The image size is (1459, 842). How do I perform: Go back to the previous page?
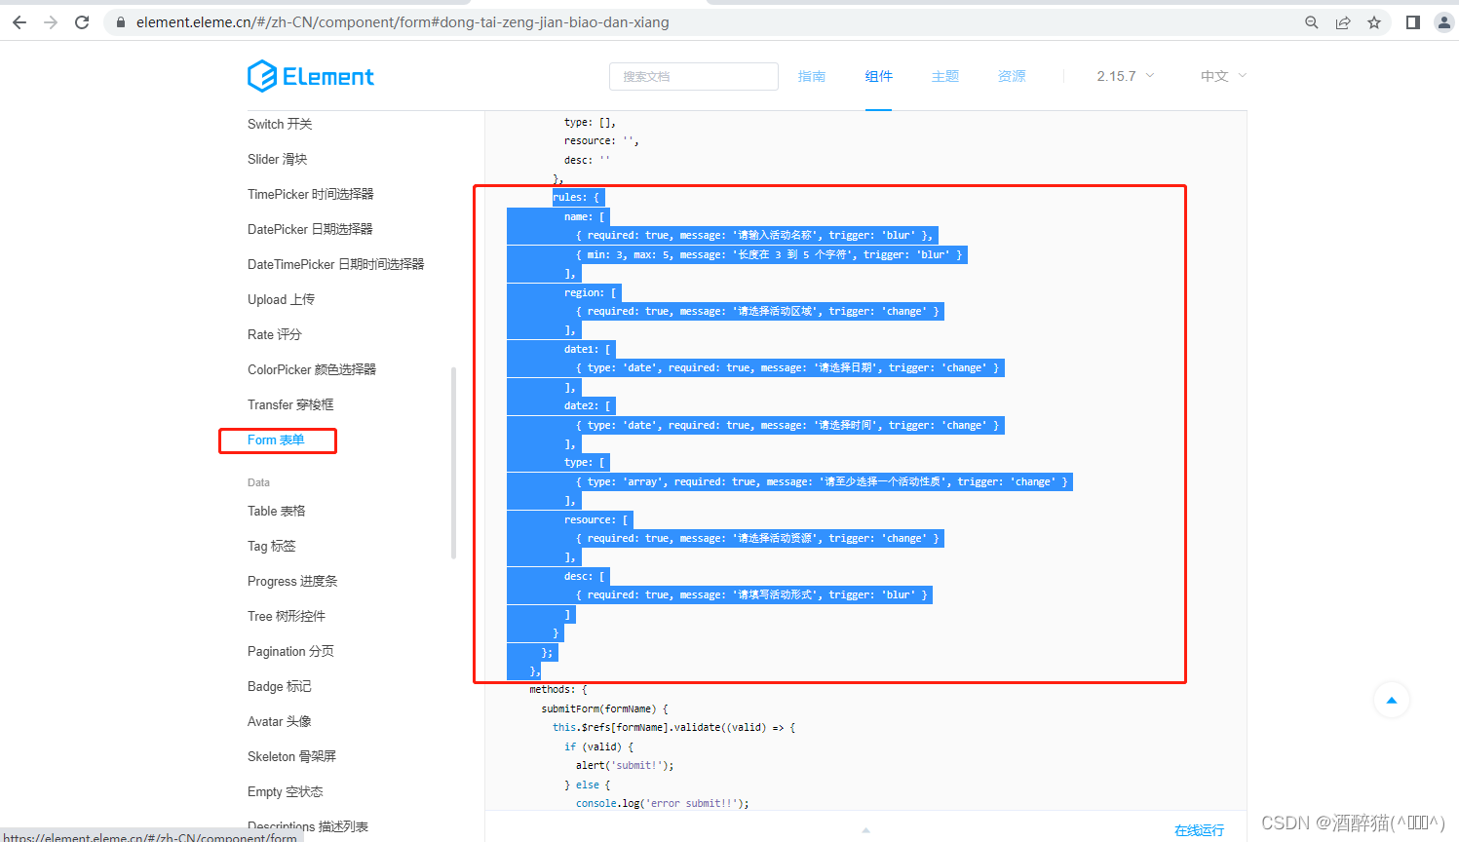[19, 22]
